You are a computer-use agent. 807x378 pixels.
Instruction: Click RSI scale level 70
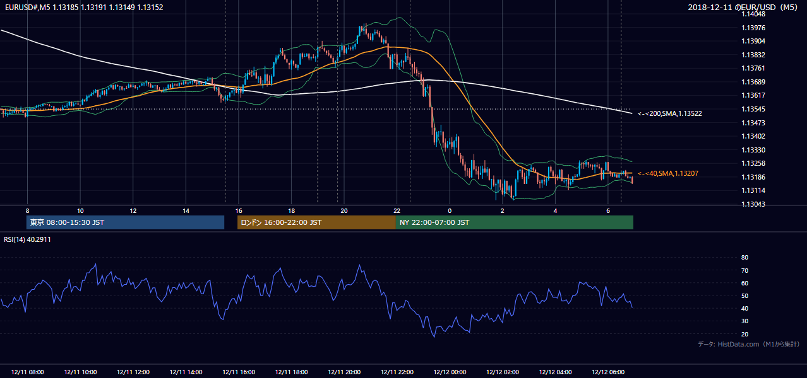[x=744, y=270]
